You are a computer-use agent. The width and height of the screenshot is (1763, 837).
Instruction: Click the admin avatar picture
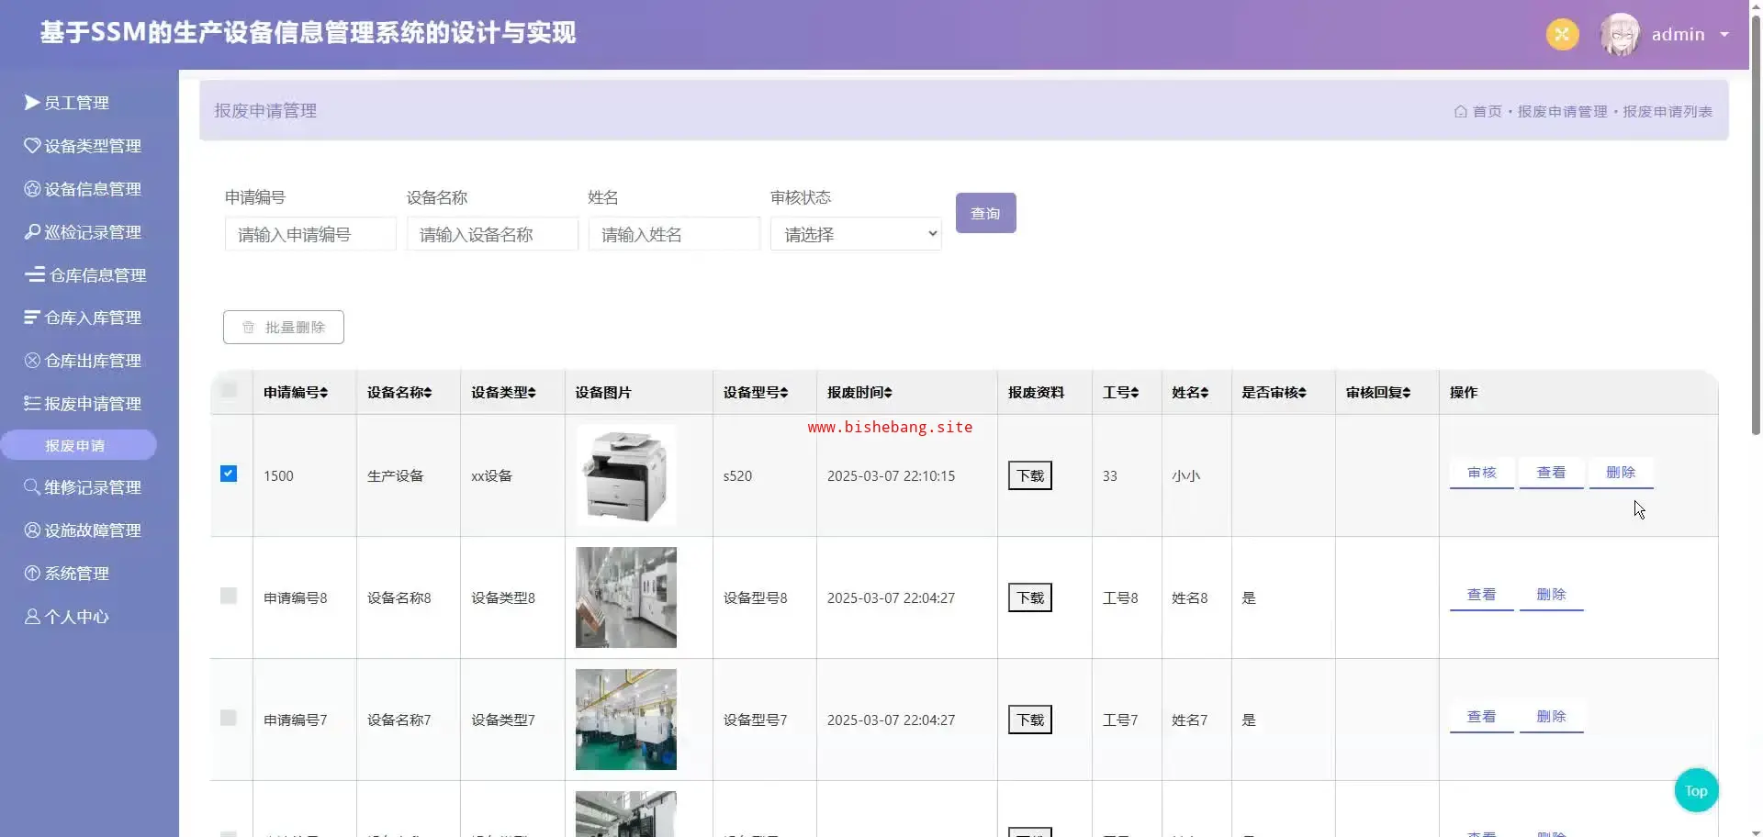[x=1620, y=35]
